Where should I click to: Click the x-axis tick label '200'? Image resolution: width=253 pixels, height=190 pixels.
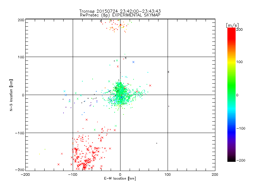[x=215, y=174]
